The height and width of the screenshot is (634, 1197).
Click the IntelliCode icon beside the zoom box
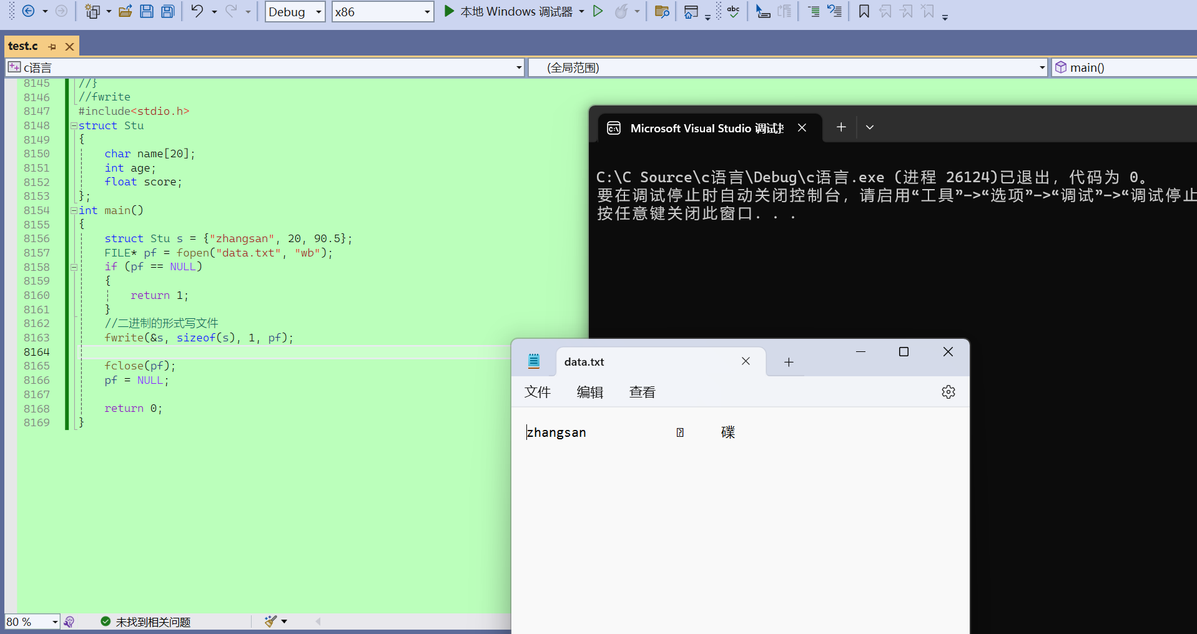(69, 622)
